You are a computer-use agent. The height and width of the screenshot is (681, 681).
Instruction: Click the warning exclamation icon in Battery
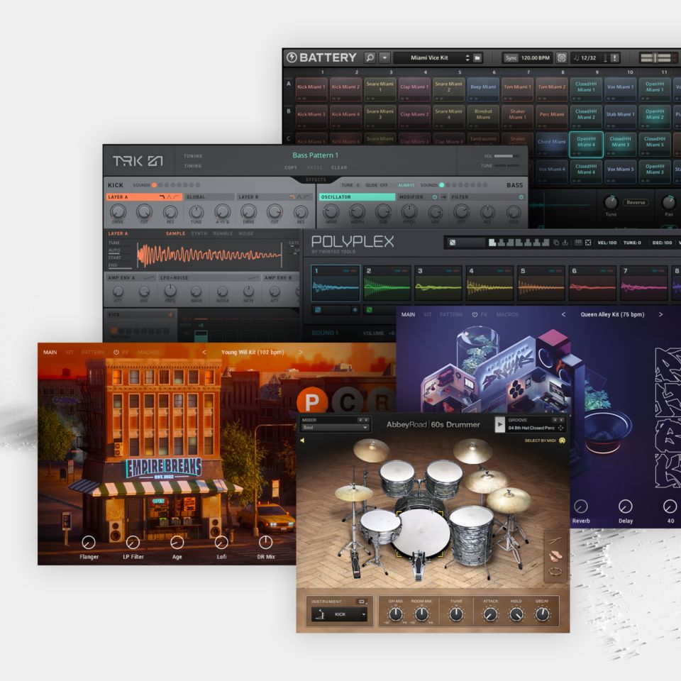[x=614, y=57]
